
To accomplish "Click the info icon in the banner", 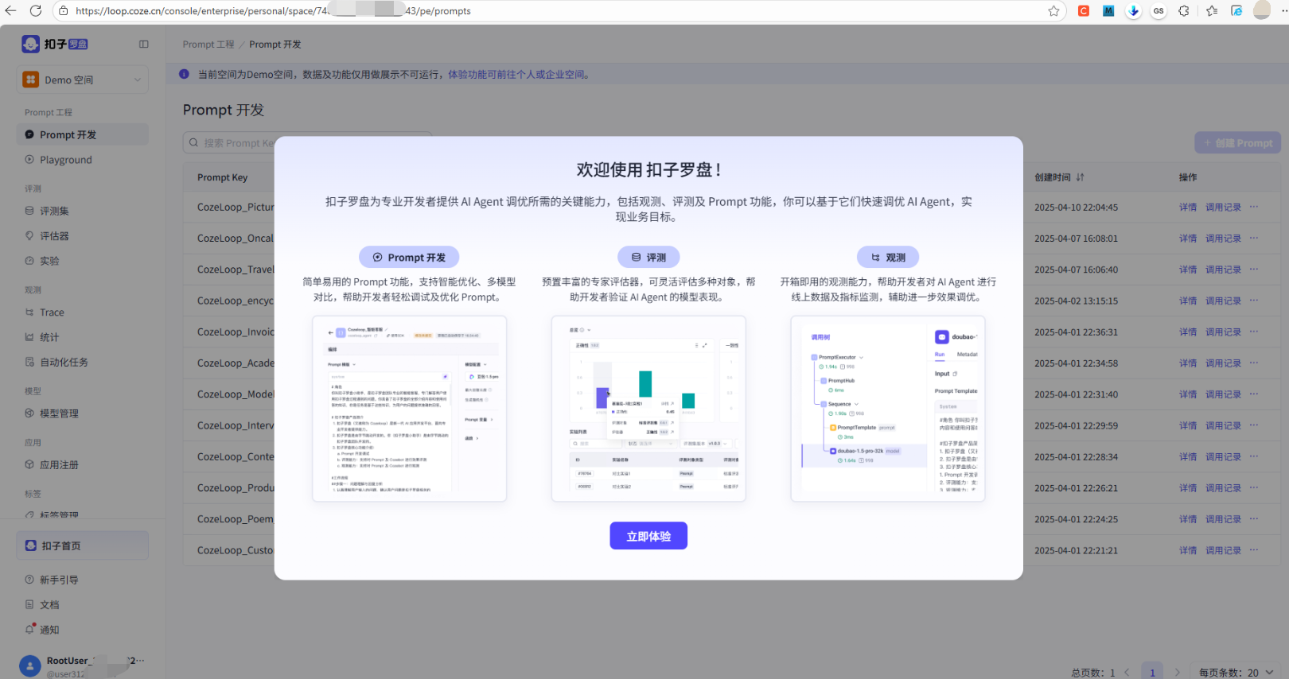I will 184,74.
